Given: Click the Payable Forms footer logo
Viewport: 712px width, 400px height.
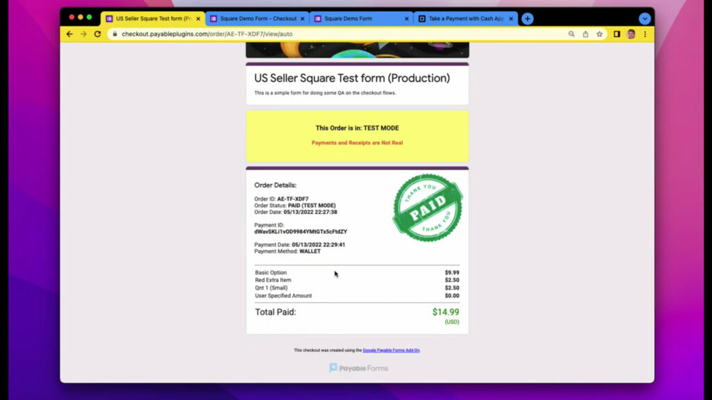Looking at the screenshot, I should click(359, 368).
